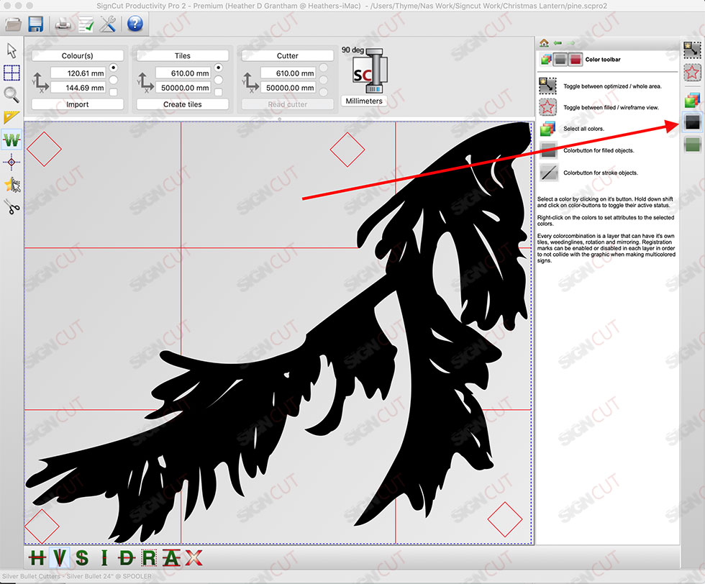Viewport: 705px width, 584px height.
Task: Select the arrow pointer tool
Action: (12, 50)
